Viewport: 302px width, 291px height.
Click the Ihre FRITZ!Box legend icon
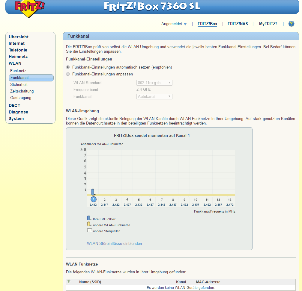89,218
